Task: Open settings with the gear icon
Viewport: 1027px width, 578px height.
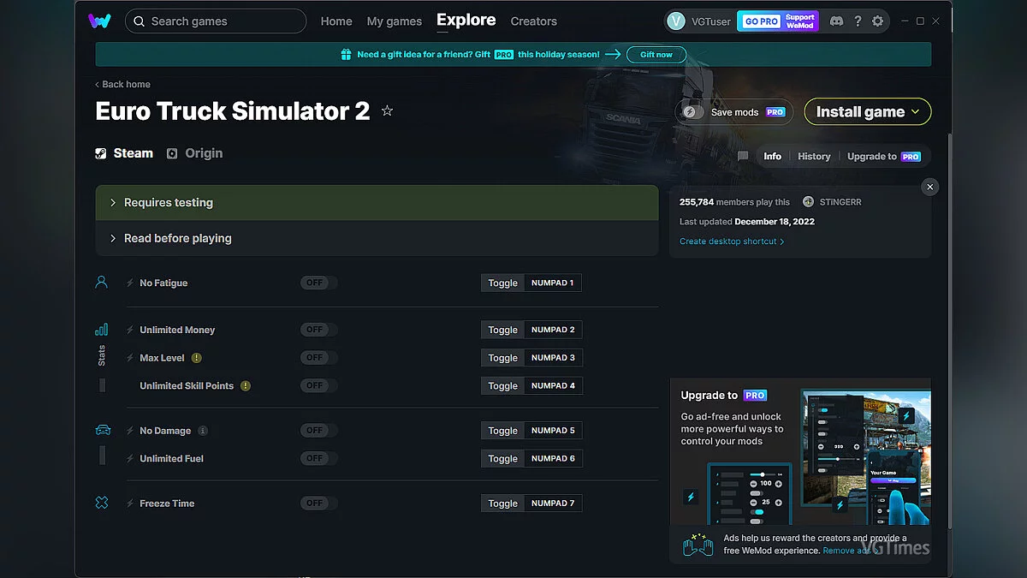Action: tap(879, 21)
